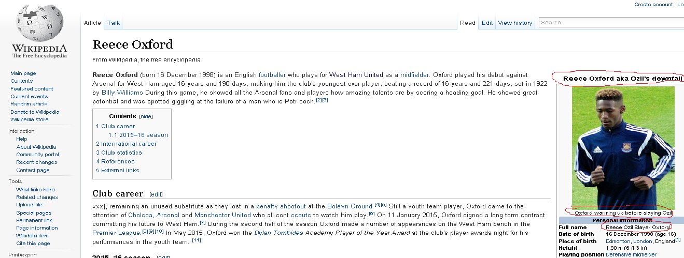Go to Main page in sidebar
Image resolution: width=684 pixels, height=258 pixels.
tap(23, 73)
